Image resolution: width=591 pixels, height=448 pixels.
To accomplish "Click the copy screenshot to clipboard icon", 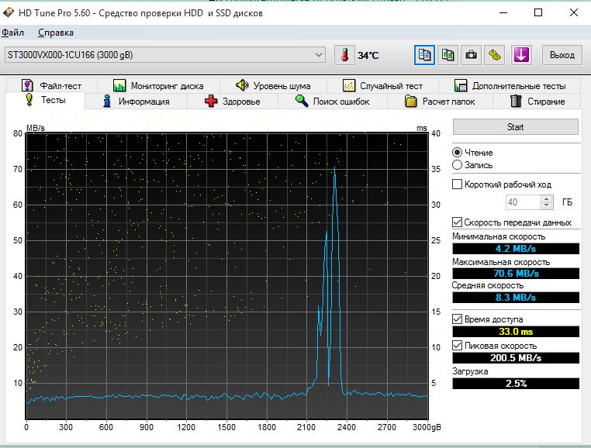I will tap(448, 55).
